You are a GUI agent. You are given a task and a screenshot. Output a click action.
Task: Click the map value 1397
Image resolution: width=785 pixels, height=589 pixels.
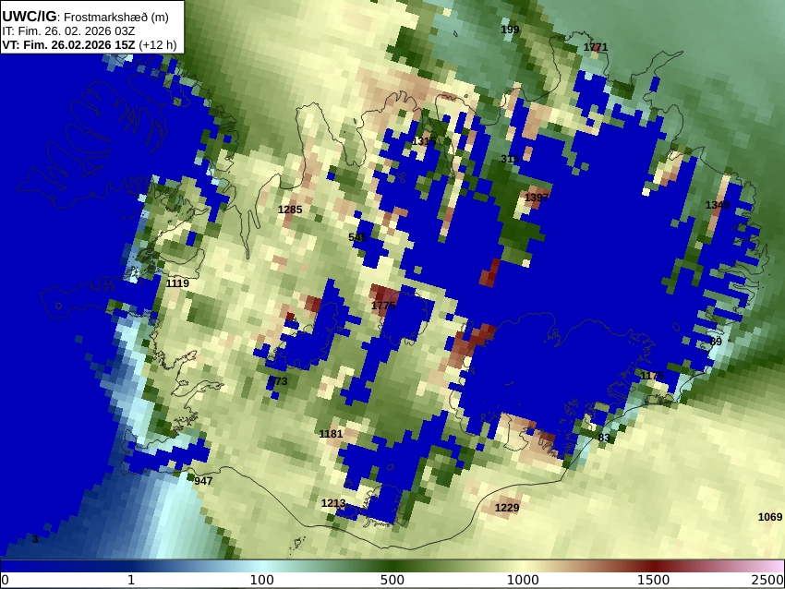(537, 198)
